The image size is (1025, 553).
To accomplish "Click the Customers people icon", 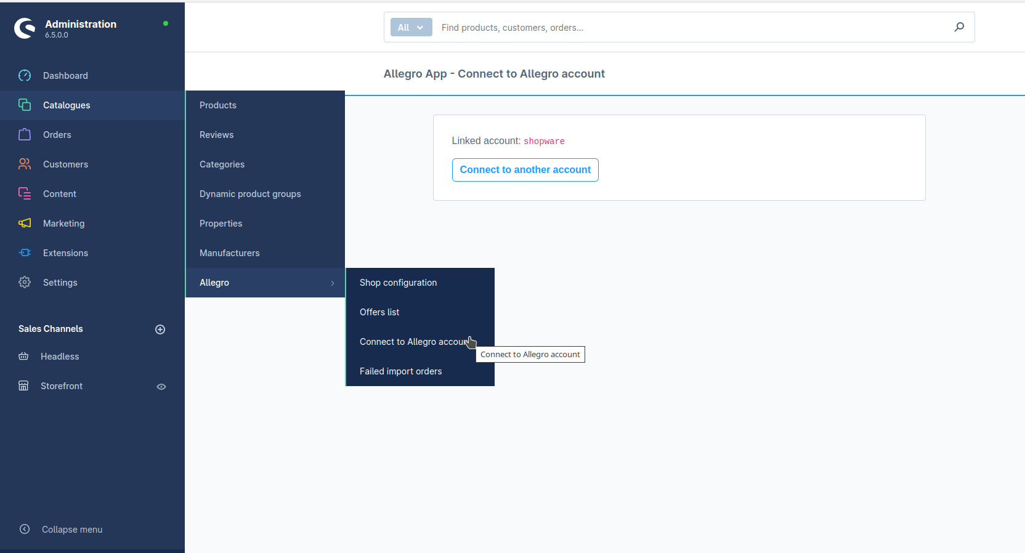I will point(25,164).
